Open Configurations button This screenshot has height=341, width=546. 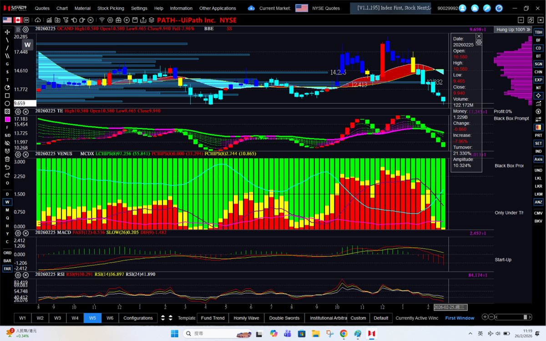(138, 318)
